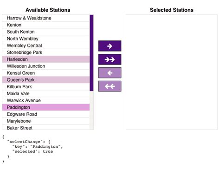The image size is (220, 170).
Task: Choose Maida Vale station
Action: (46, 93)
